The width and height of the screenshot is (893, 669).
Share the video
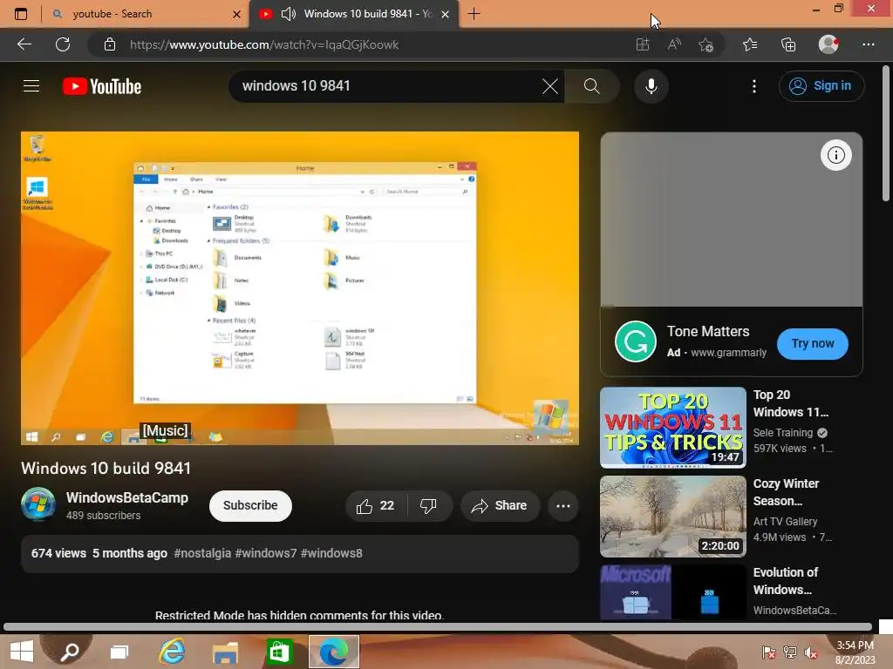[500, 506]
